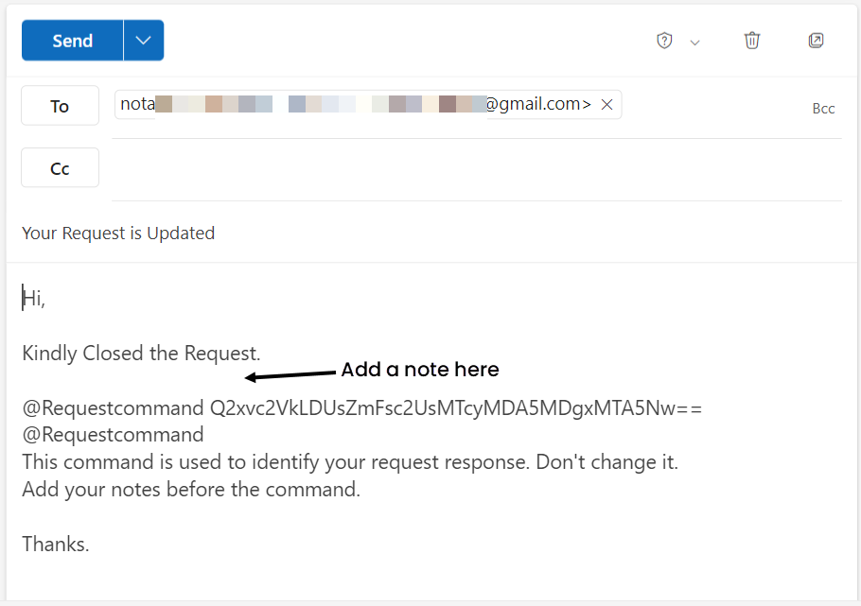The height and width of the screenshot is (606, 861).
Task: Select the recipient email chip
Action: [360, 104]
